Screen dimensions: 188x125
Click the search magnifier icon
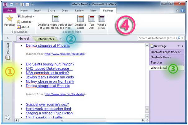pos(179,38)
